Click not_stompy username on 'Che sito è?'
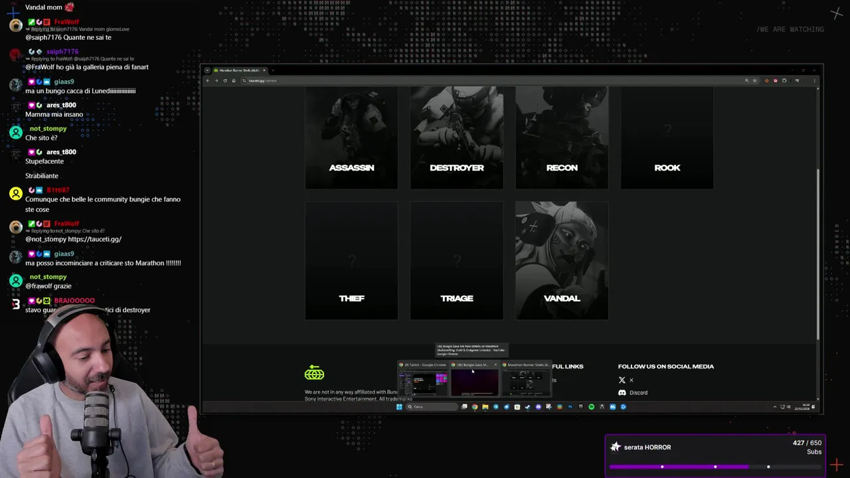The height and width of the screenshot is (478, 850). [x=48, y=129]
